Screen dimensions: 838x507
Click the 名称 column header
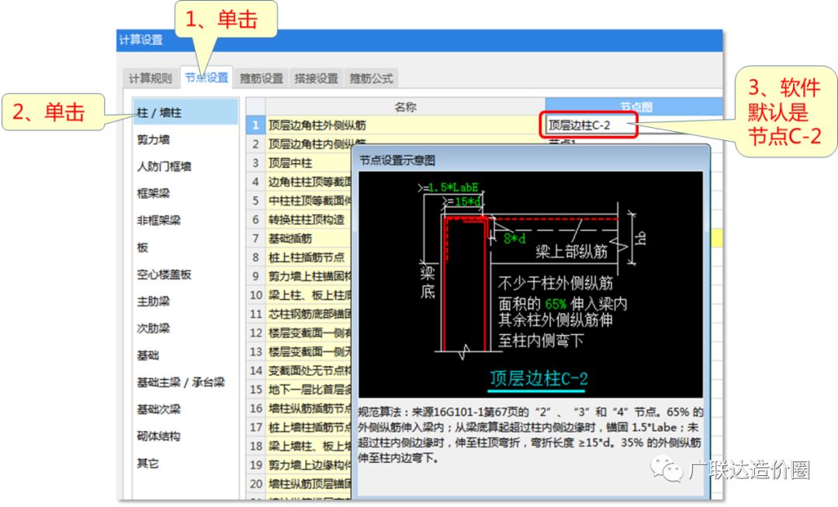pyautogui.click(x=405, y=107)
